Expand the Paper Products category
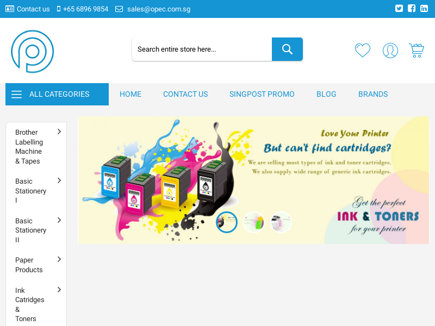This screenshot has height=326, width=435. (x=59, y=260)
